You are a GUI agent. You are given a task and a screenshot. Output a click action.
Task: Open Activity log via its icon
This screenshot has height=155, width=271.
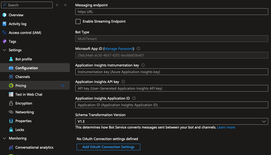(x=4, y=24)
